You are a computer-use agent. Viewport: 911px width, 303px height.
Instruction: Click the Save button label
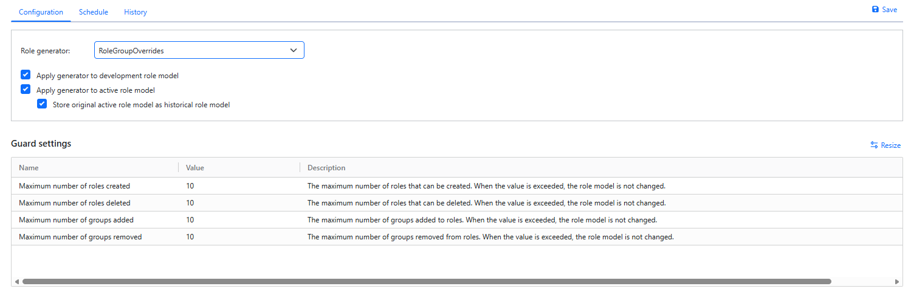890,10
